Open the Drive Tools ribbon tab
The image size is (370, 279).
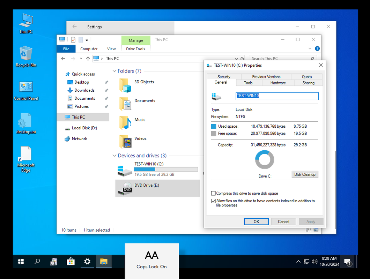coord(135,49)
